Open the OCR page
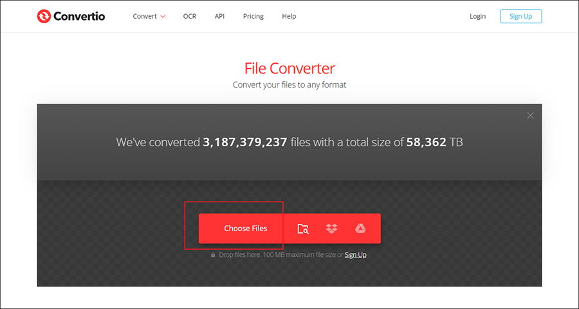Image resolution: width=579 pixels, height=309 pixels. pyautogui.click(x=190, y=16)
